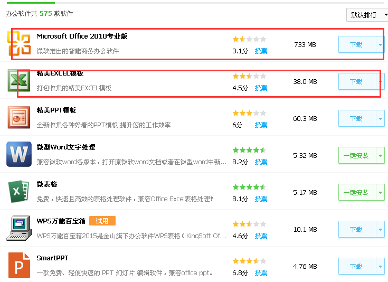Open the WPS万能百宝箱 computer icon
This screenshot has width=388, height=282.
pos(19,228)
